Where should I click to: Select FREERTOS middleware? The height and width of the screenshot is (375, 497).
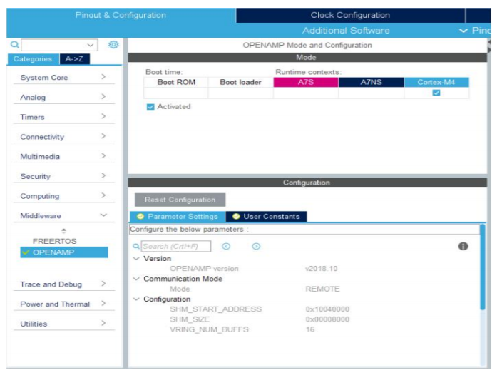point(54,241)
